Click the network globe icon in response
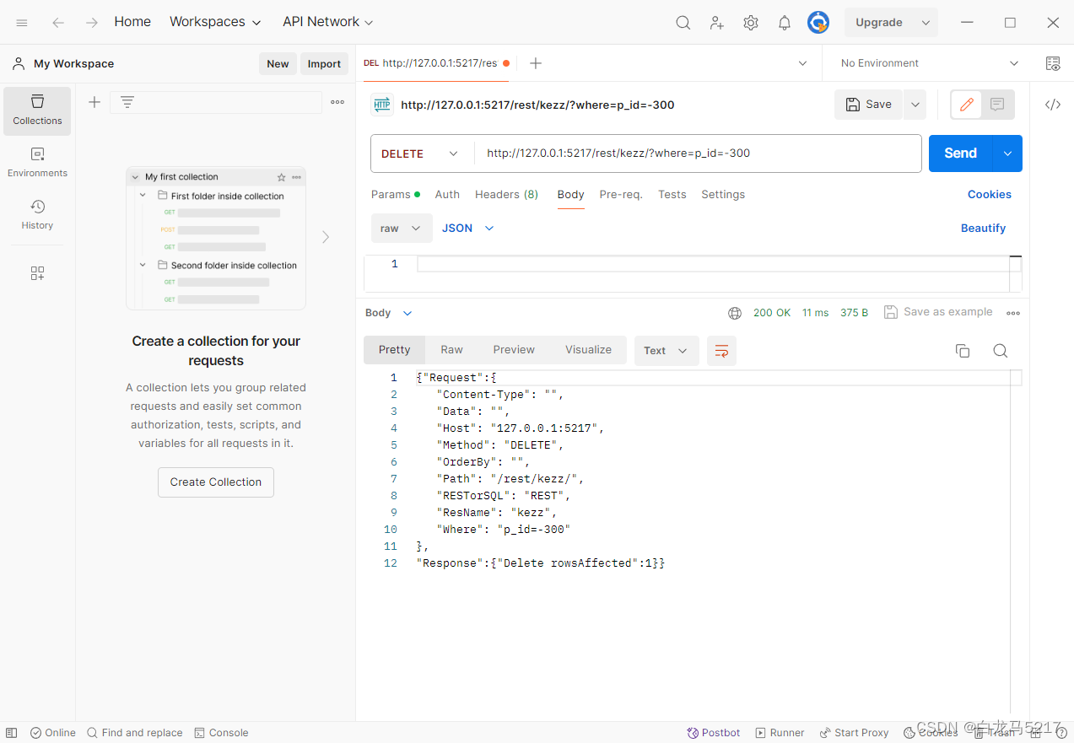 tap(735, 313)
